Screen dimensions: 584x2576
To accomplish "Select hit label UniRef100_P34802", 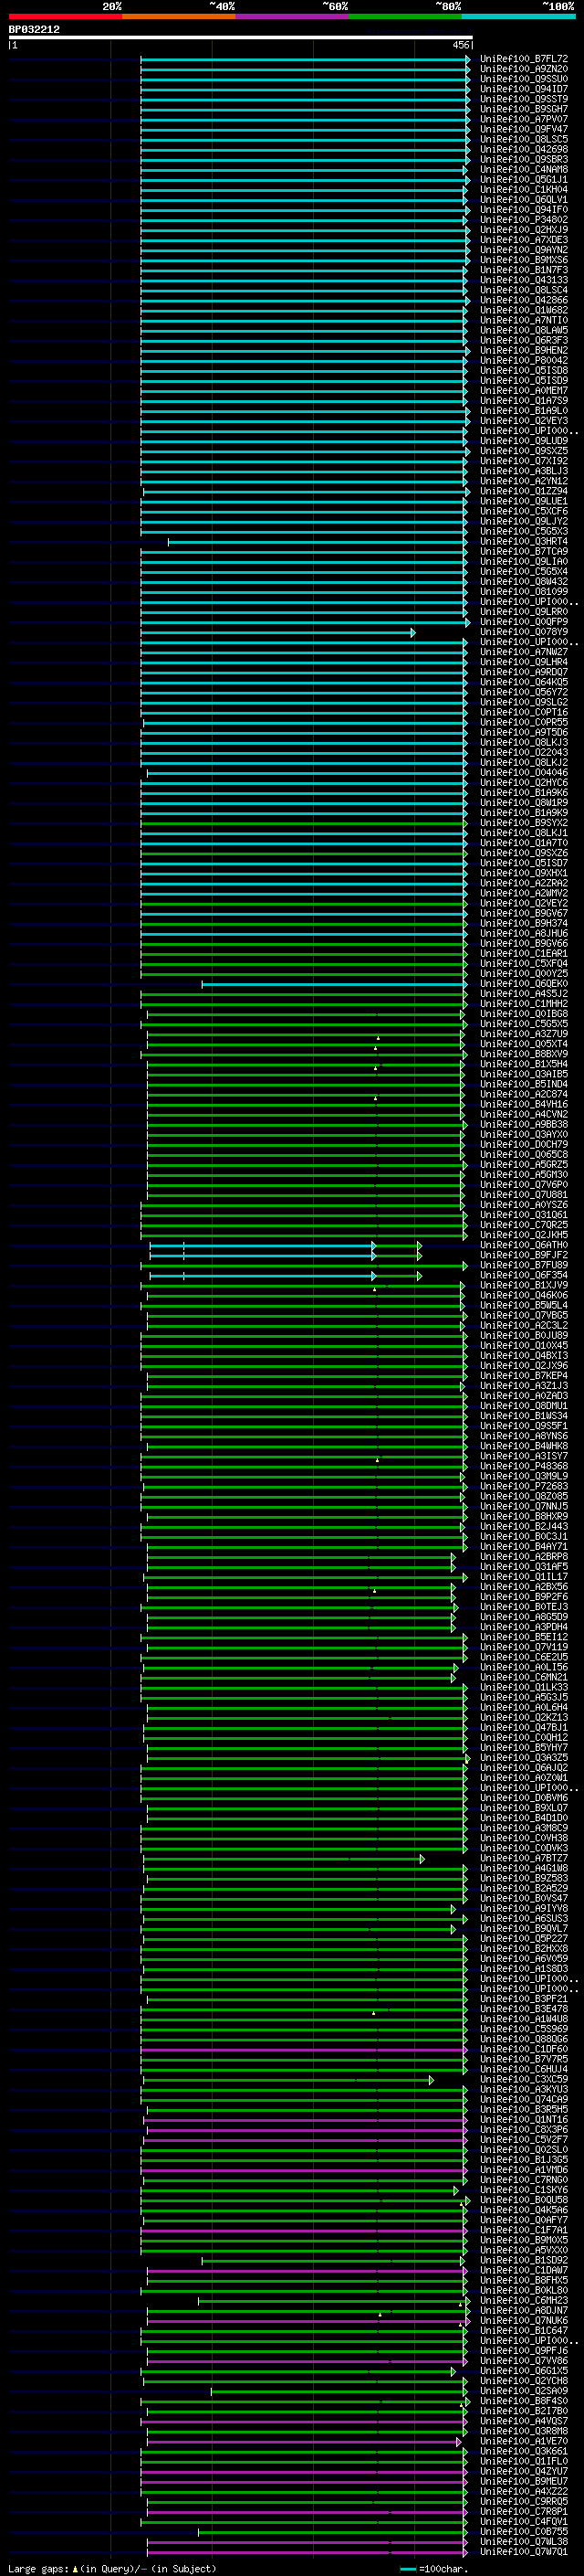I will [x=524, y=220].
